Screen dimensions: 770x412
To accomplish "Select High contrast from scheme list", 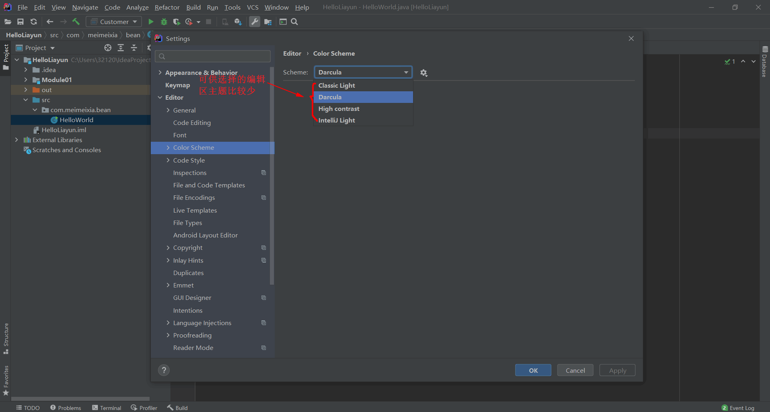I will click(363, 109).
